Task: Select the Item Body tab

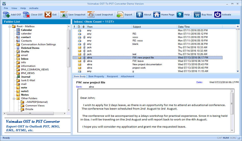Action: [x=80, y=77]
